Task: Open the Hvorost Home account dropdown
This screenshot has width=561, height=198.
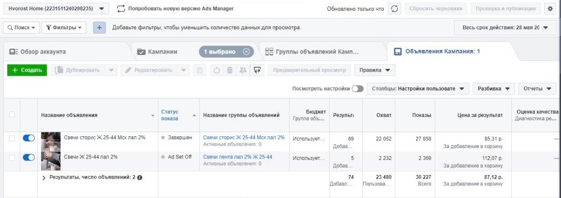Action: (x=56, y=9)
